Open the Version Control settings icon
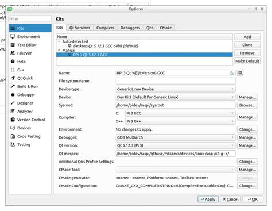Viewport: 272px width, 211px height. [x=13, y=120]
